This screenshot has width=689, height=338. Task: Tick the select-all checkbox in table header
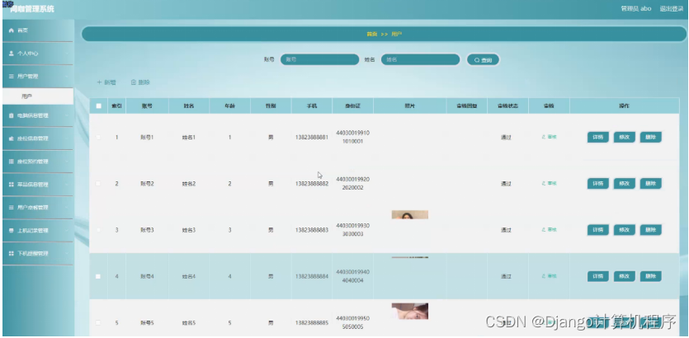coord(98,106)
